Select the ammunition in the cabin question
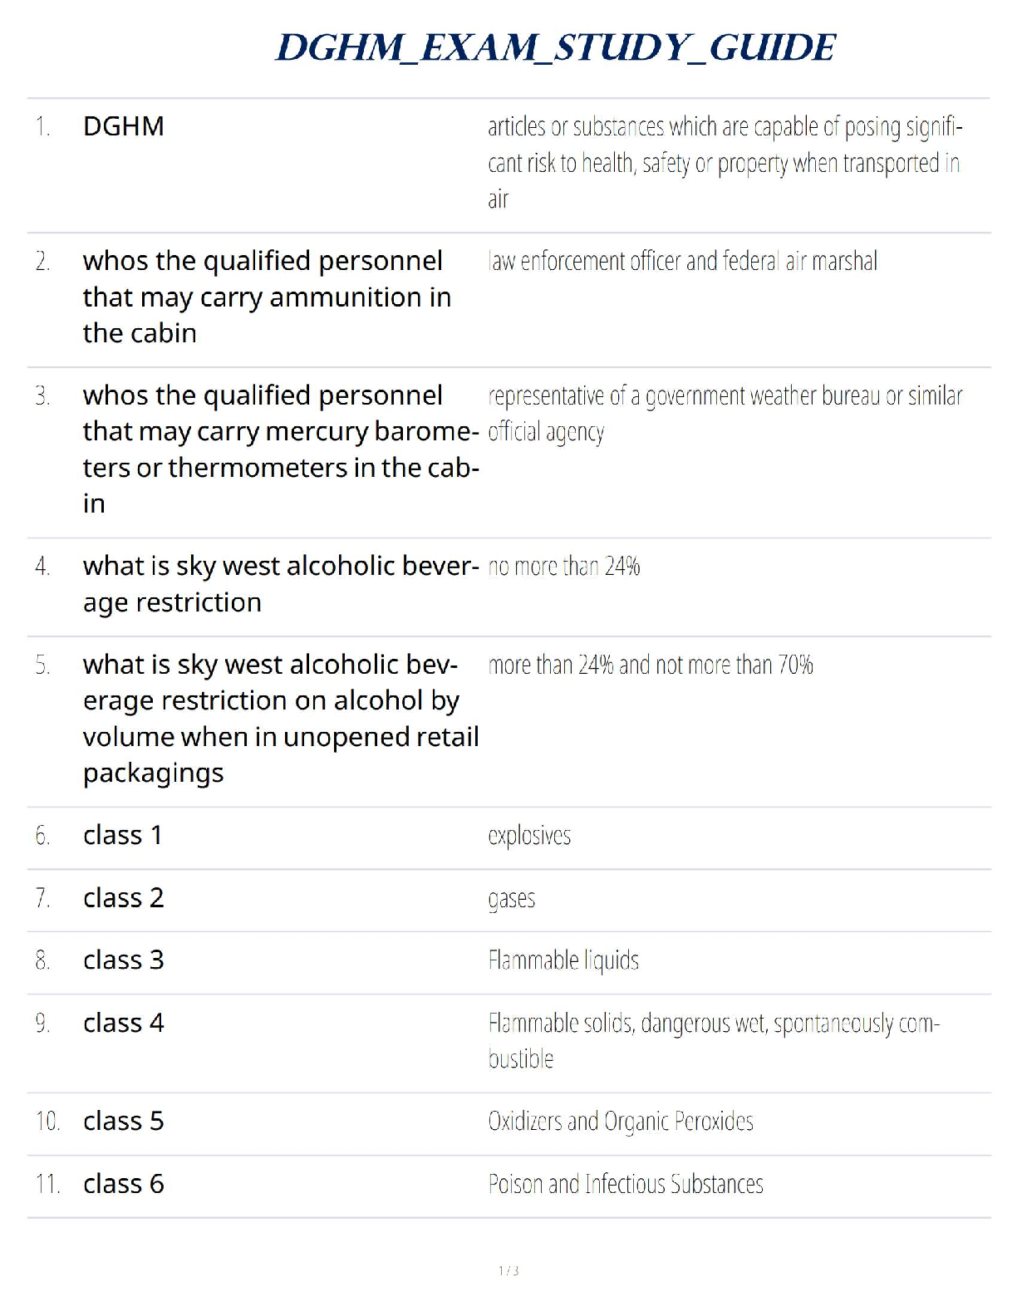The image size is (1017, 1316). click(x=267, y=297)
